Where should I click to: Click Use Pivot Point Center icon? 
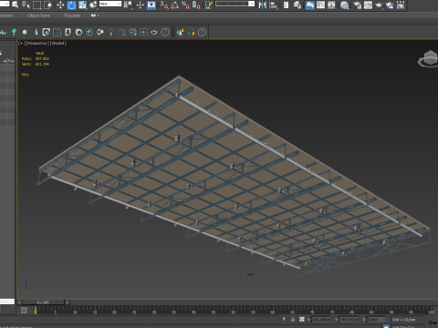click(128, 5)
